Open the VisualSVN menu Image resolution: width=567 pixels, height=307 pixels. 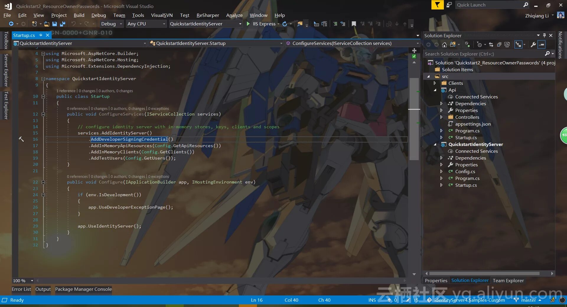(162, 15)
